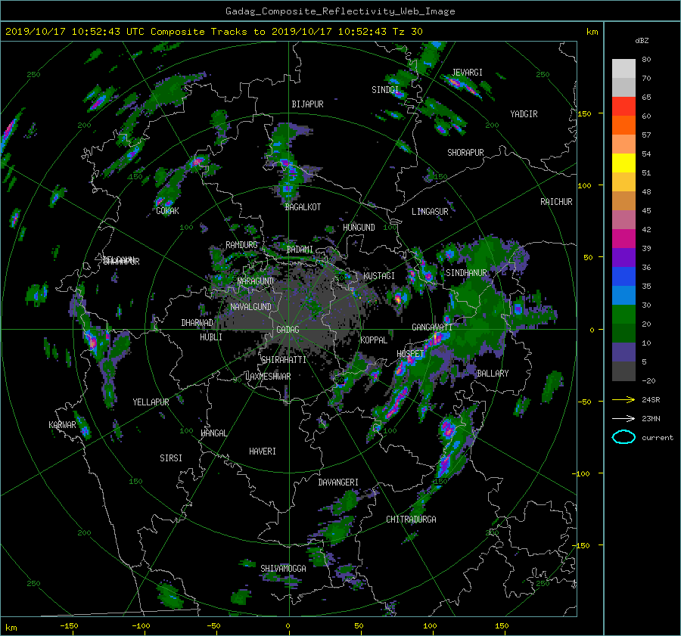Image resolution: width=681 pixels, height=636 pixels.
Task: Select the red 60-65 dBZ swatch
Action: tap(623, 107)
